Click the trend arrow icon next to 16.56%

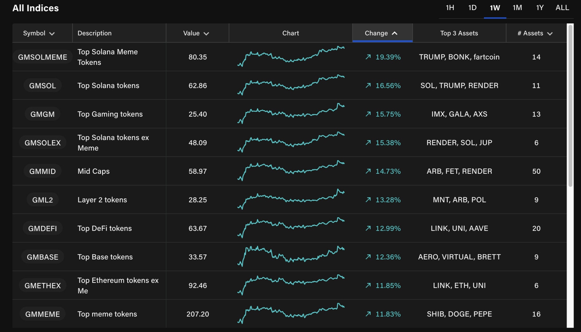point(368,85)
